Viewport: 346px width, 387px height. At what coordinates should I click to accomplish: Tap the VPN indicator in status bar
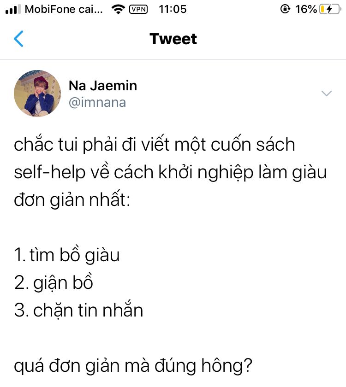point(138,9)
